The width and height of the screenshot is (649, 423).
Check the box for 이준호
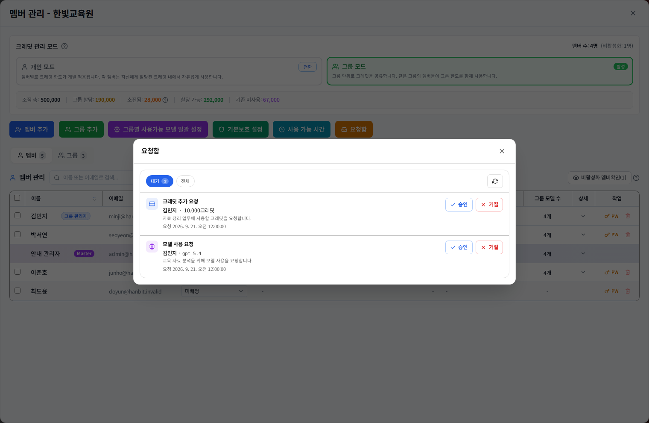point(18,272)
